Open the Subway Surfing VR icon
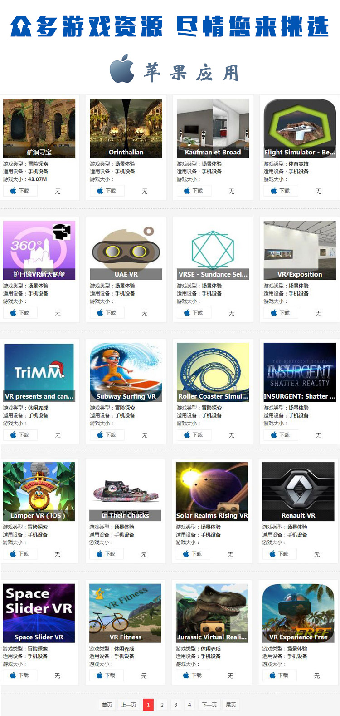Image resolution: width=340 pixels, height=716 pixels. coord(126,372)
